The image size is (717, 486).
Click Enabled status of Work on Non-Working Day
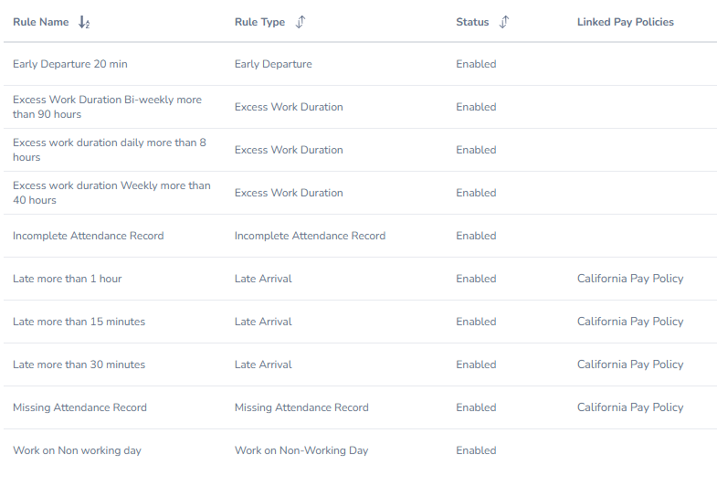coord(476,450)
